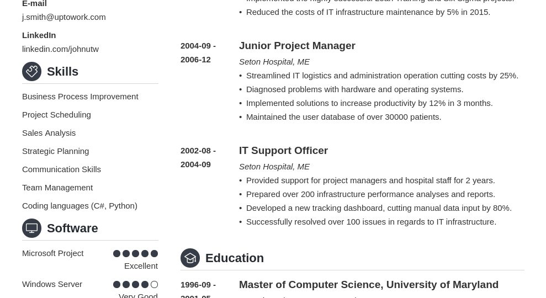Screen dimensions: 546x298
Task: Click the Sales Analysis skill
Action: pyautogui.click(x=49, y=133)
